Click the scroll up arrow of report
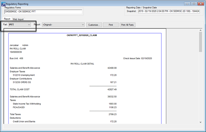The height and width of the screenshot is (132, 206). pyautogui.click(x=200, y=30)
